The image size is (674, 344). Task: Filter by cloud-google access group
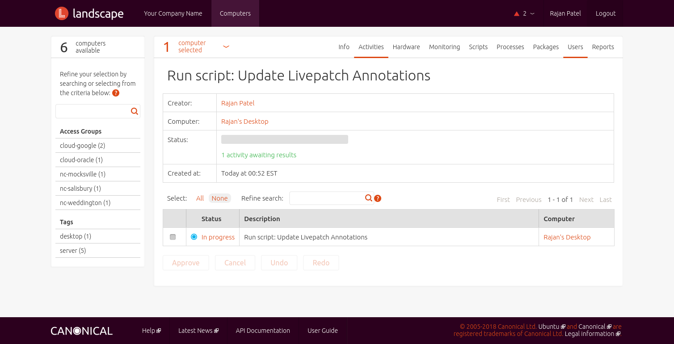click(x=83, y=146)
